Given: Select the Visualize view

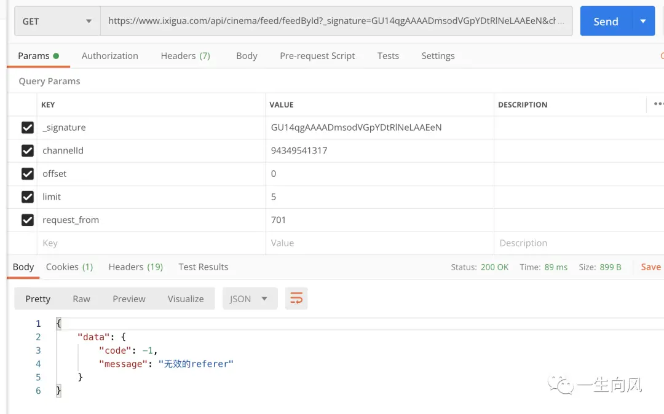Looking at the screenshot, I should pos(186,299).
